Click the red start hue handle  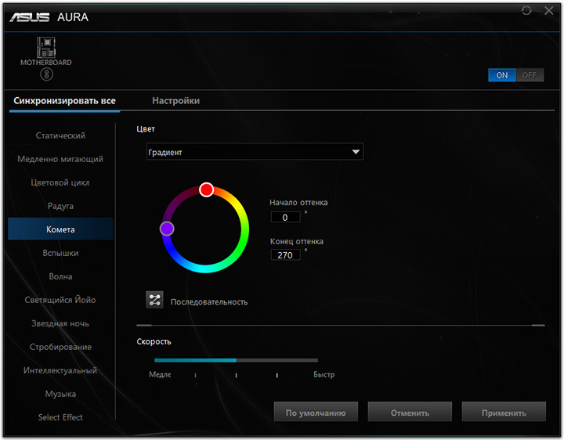point(207,189)
